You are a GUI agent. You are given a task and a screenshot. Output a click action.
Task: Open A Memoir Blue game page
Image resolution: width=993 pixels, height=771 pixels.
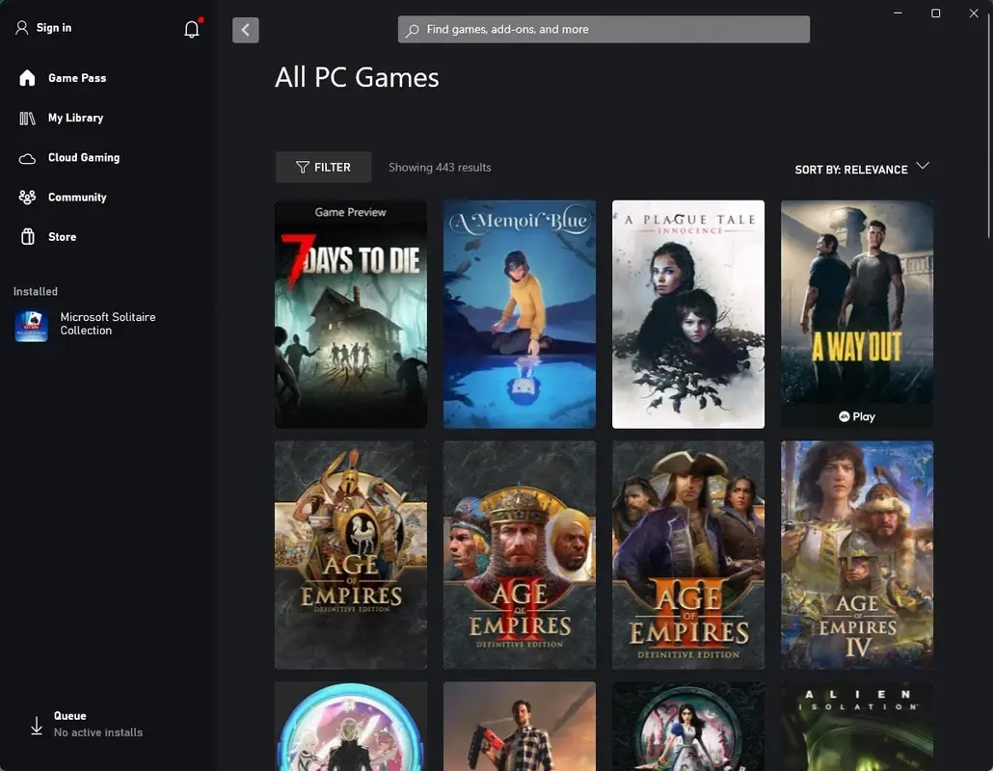[x=519, y=313]
